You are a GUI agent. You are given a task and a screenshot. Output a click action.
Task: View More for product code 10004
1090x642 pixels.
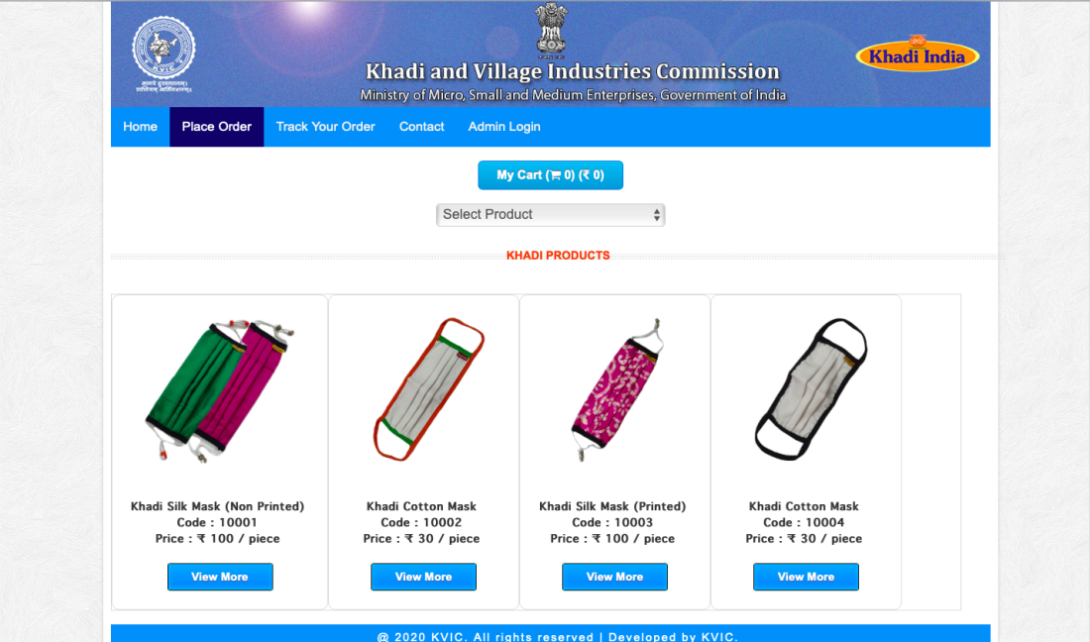click(806, 577)
